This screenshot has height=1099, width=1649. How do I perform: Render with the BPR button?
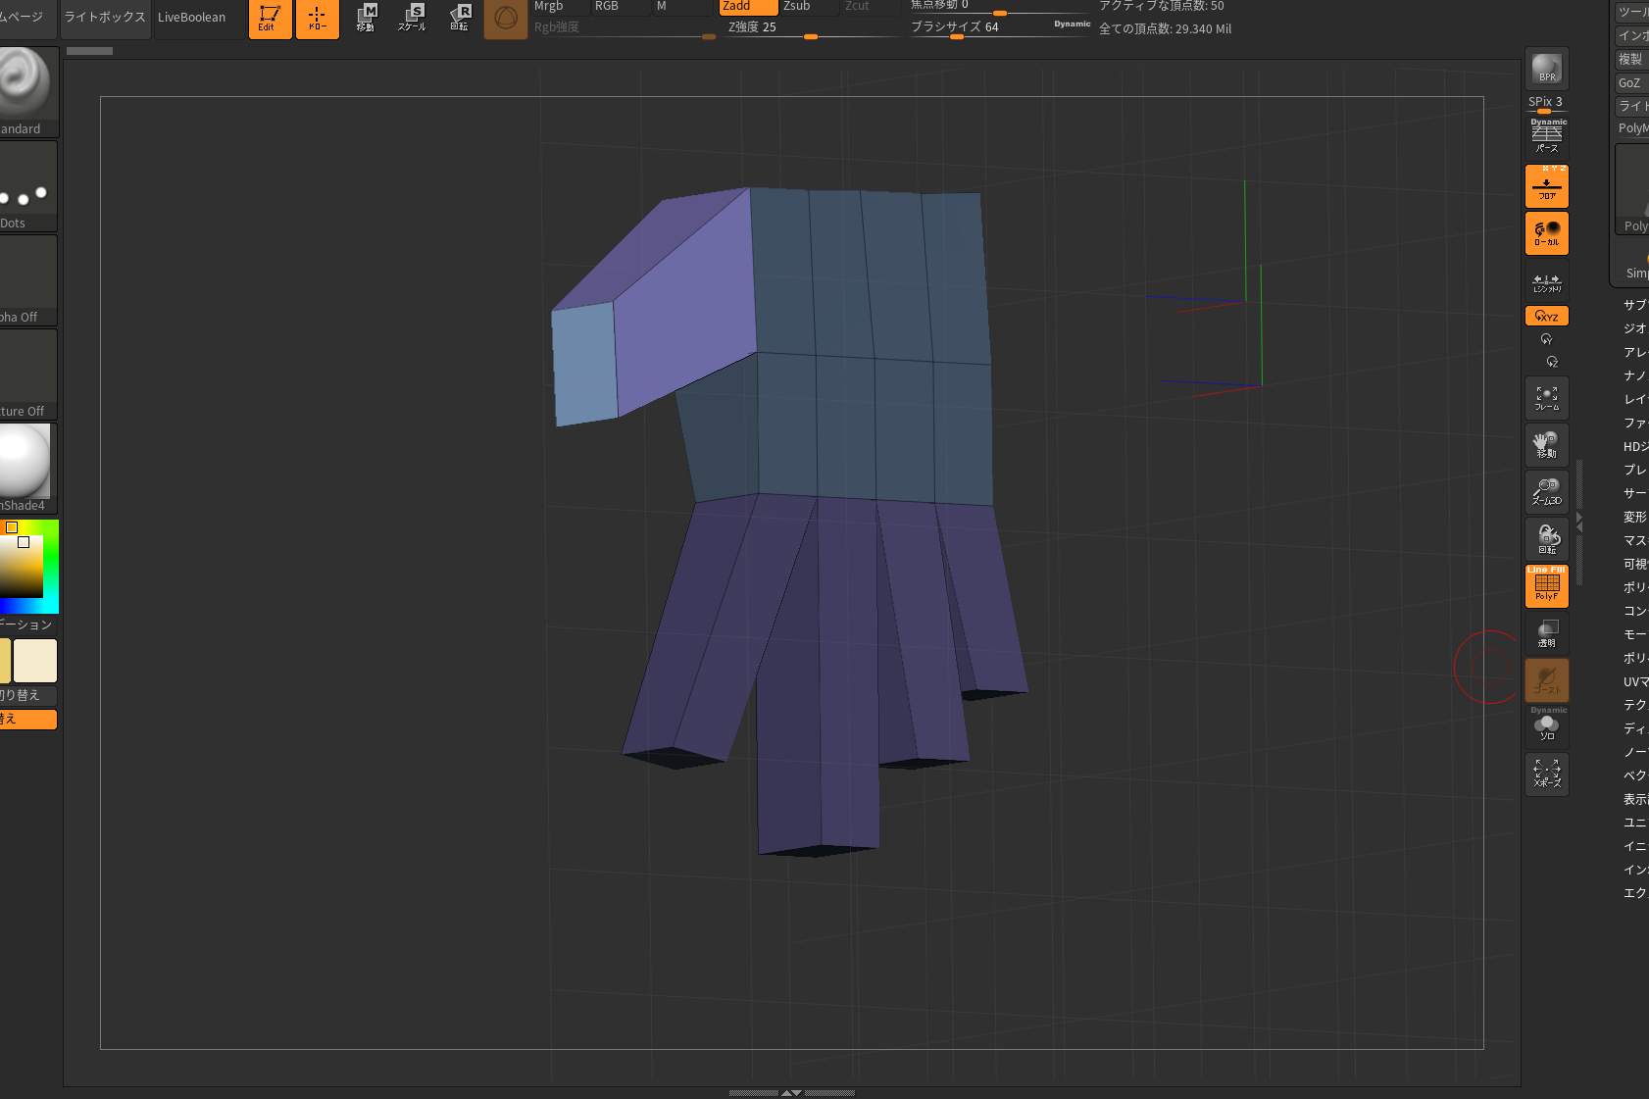(1547, 68)
